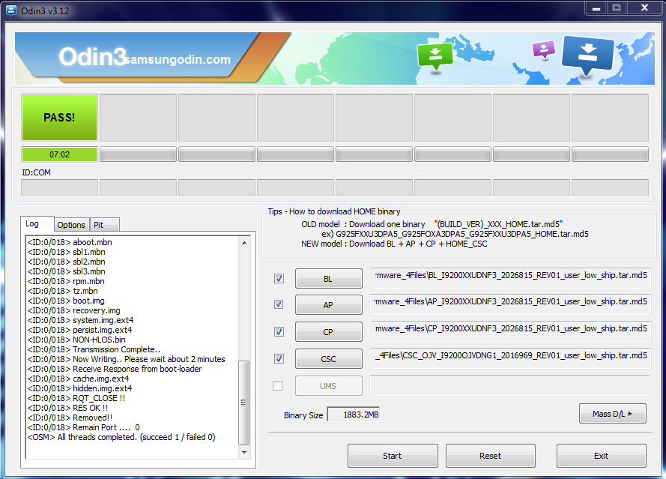This screenshot has width=666, height=479.
Task: Click the BL file path field
Action: (x=510, y=278)
